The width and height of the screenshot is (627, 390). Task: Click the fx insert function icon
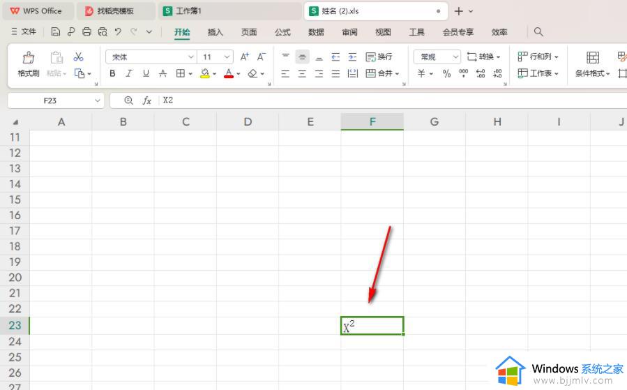click(146, 100)
